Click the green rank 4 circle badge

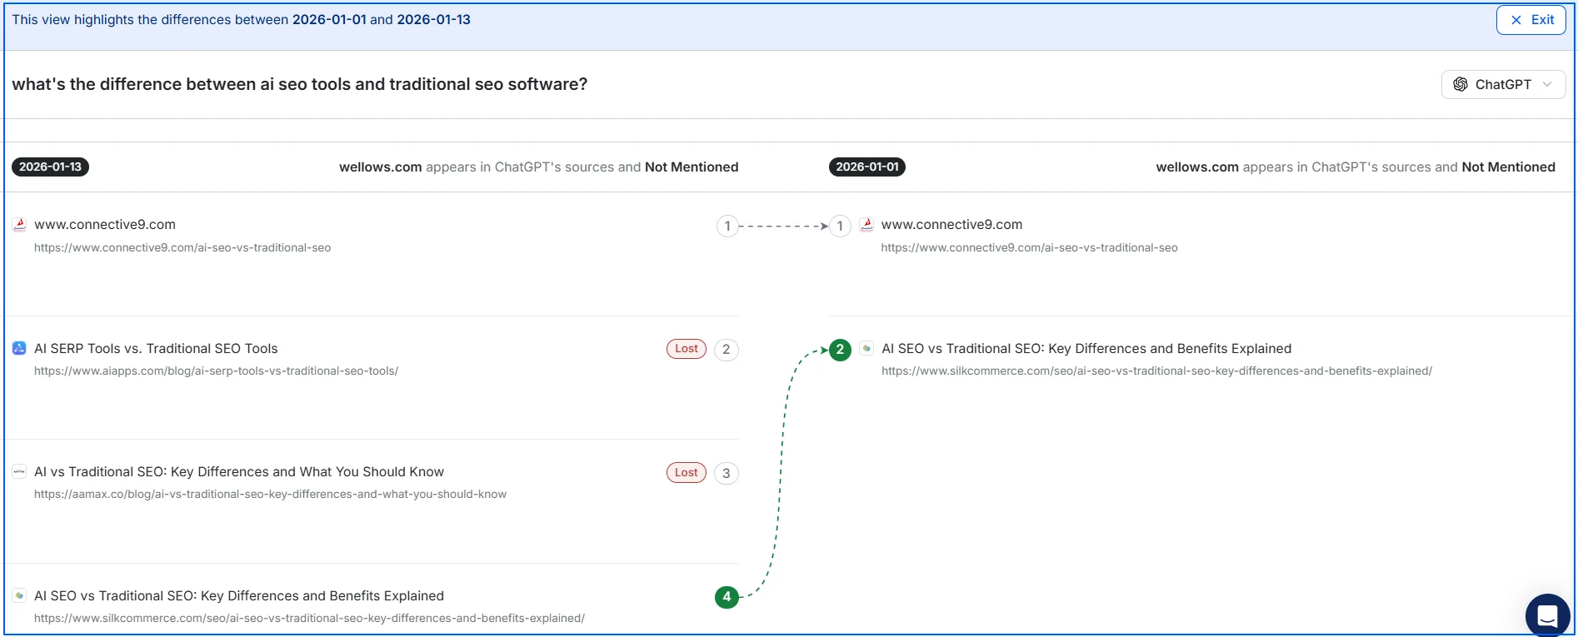click(727, 596)
